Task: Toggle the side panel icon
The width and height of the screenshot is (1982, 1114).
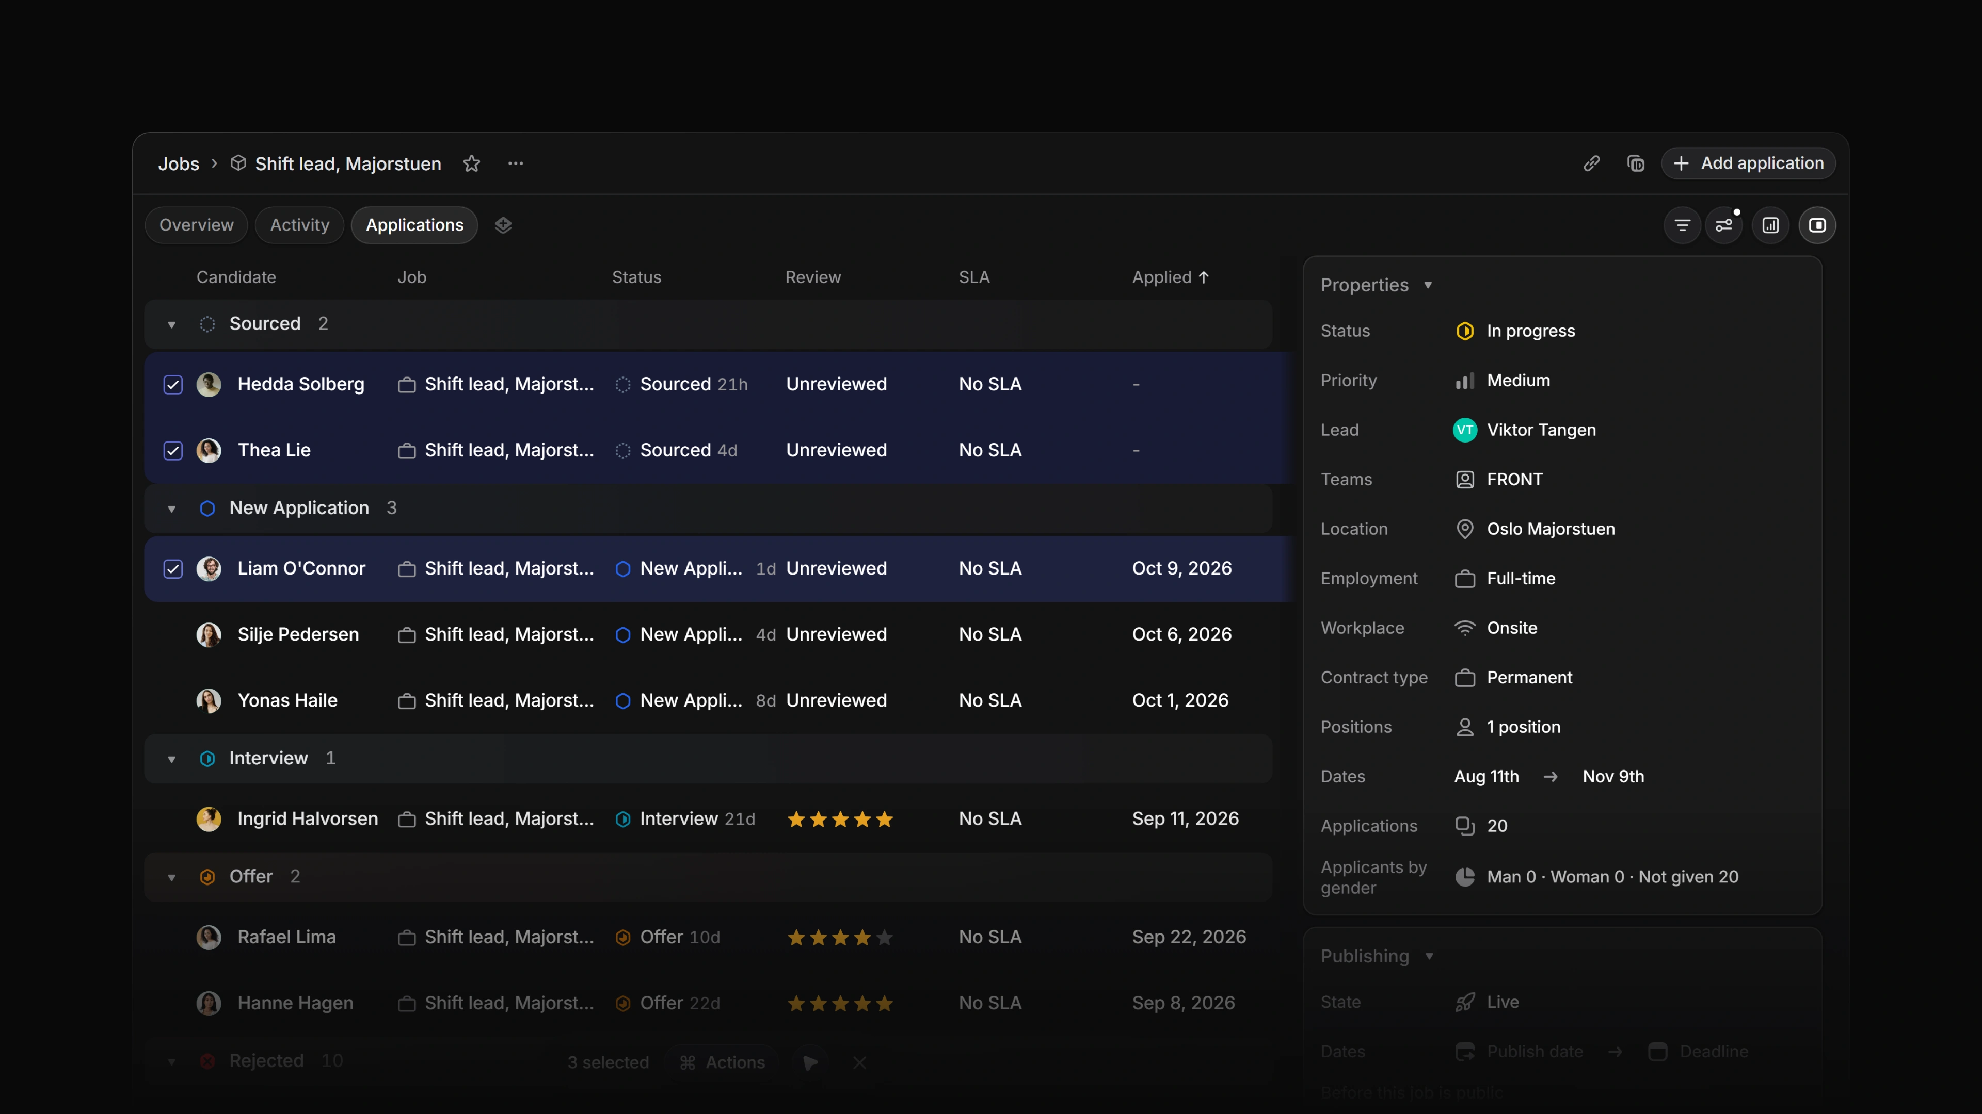Action: [x=1817, y=225]
